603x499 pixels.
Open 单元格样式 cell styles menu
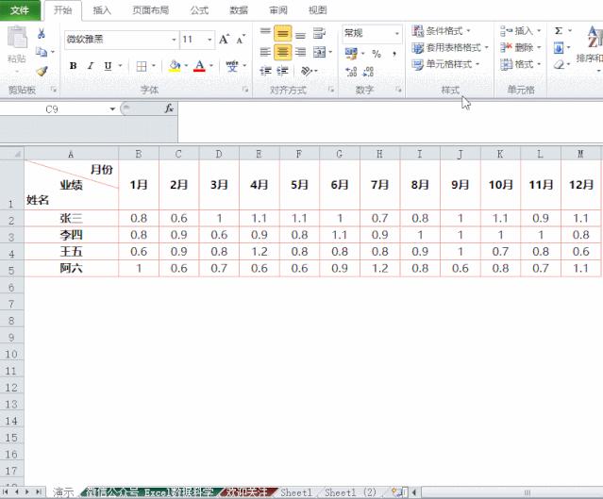coord(445,64)
